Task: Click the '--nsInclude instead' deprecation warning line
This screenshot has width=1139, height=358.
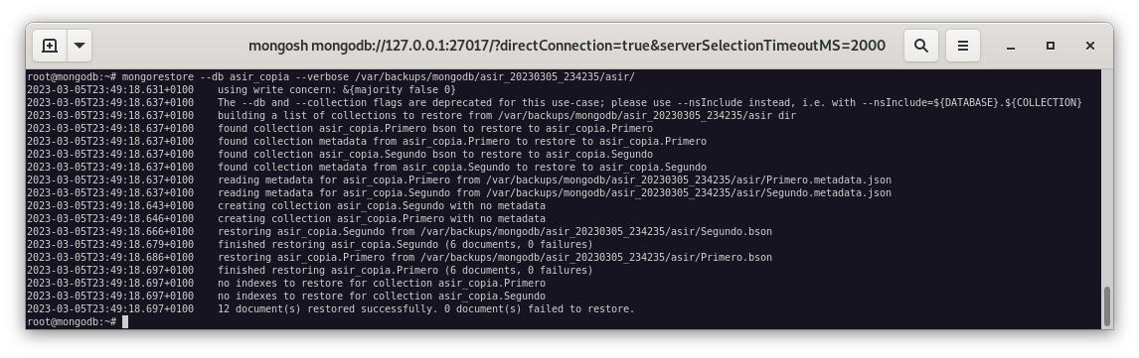Action: tap(555, 102)
